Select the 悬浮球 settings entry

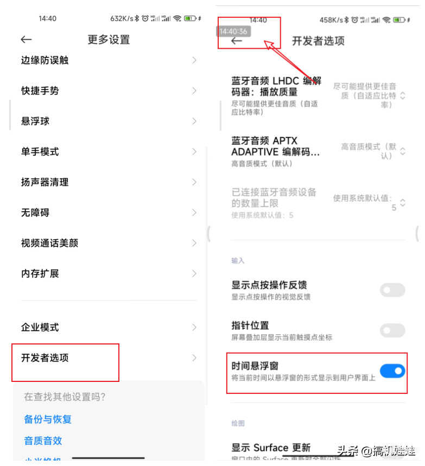109,122
